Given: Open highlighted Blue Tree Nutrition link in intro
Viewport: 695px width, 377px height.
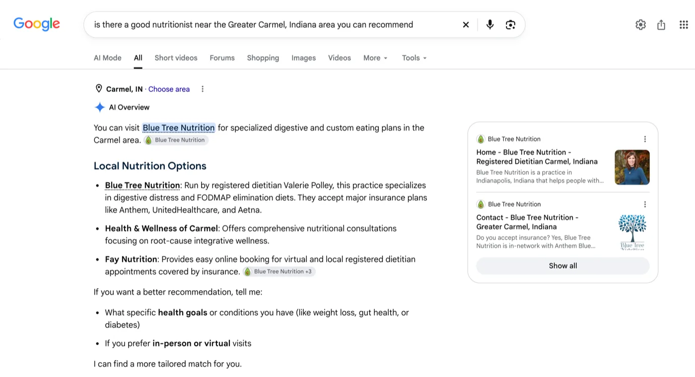Looking at the screenshot, I should coord(179,128).
